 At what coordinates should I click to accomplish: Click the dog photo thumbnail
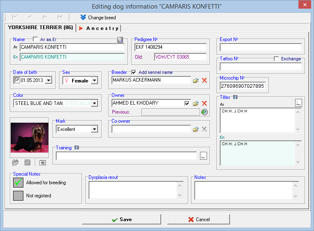pyautogui.click(x=30, y=137)
